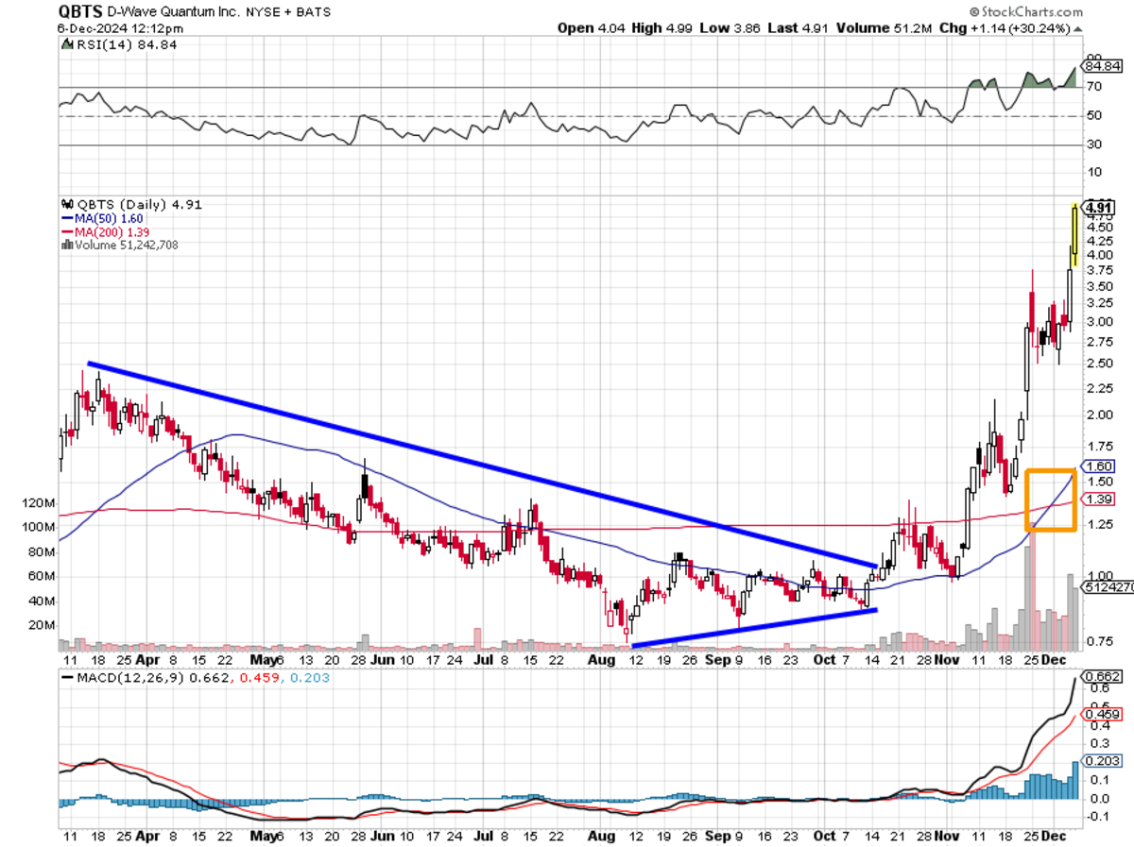The image size is (1134, 847).
Task: Click the RSI(14) indicator icon
Action: [x=66, y=43]
